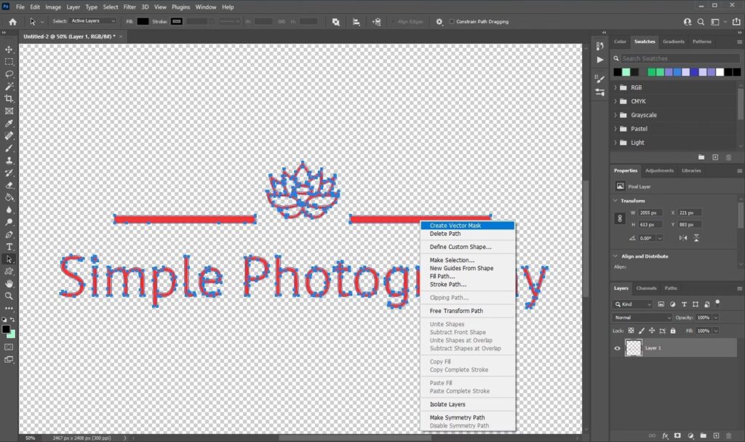Open the Active Layers select dropdown

93,21
